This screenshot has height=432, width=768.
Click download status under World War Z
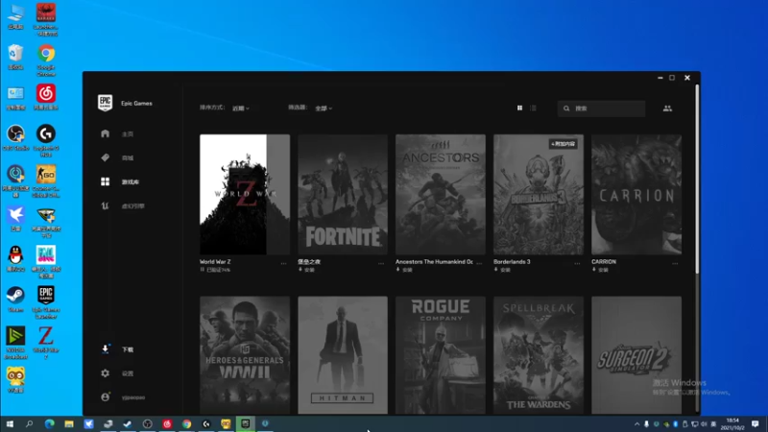[x=215, y=270]
